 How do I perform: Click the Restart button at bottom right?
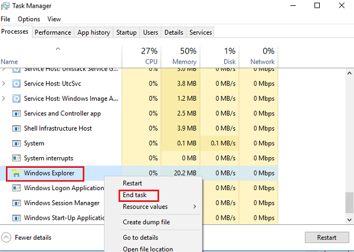pyautogui.click(x=327, y=237)
